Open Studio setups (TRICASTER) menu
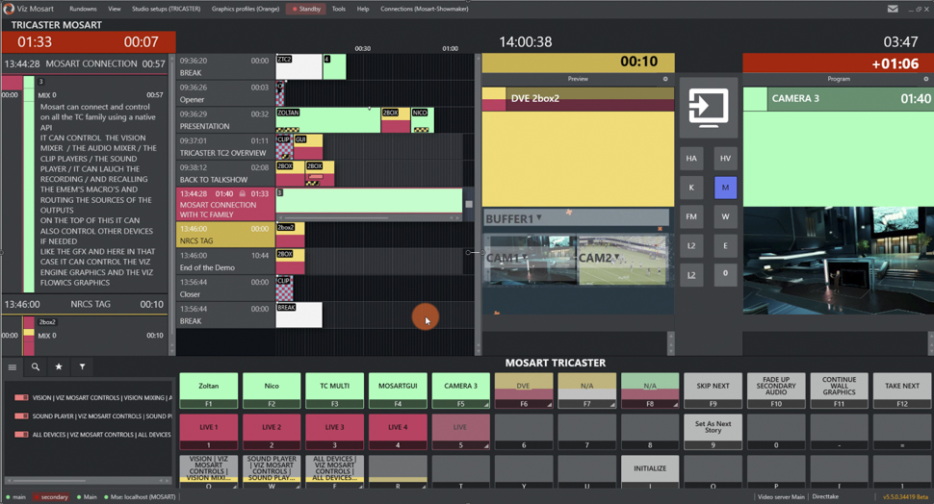934x504 pixels. [167, 9]
